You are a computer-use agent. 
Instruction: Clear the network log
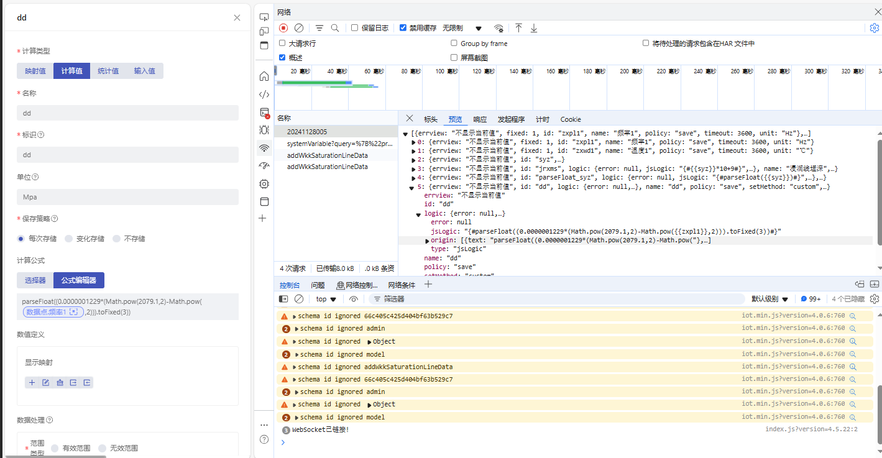pyautogui.click(x=299, y=28)
